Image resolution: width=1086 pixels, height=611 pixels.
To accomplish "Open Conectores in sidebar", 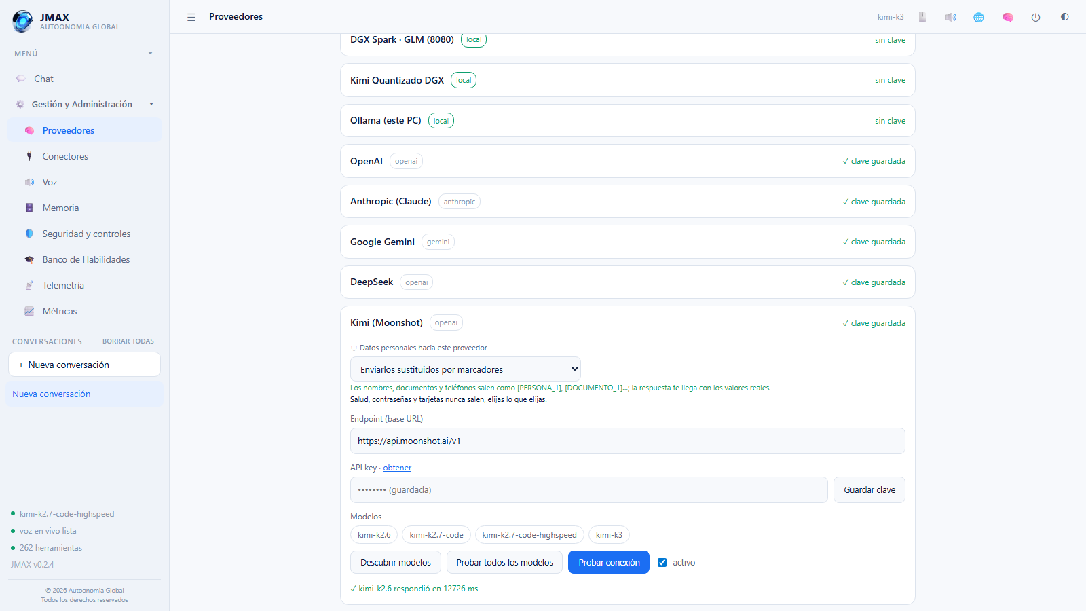I will 84,156.
